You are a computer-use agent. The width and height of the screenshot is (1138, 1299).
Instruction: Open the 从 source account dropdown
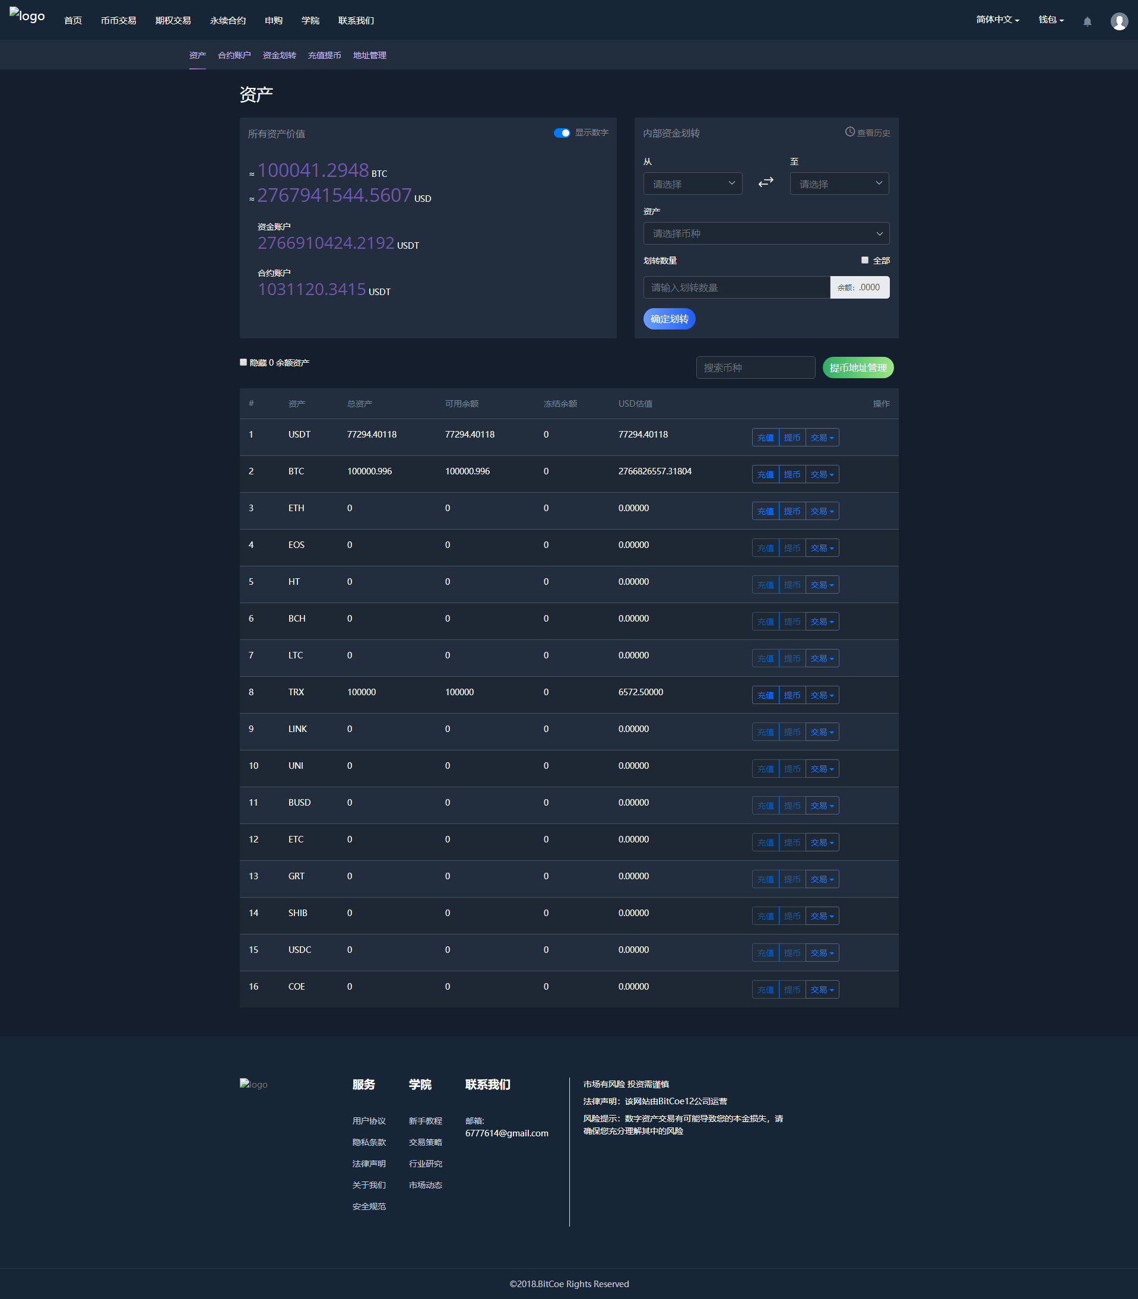click(692, 183)
